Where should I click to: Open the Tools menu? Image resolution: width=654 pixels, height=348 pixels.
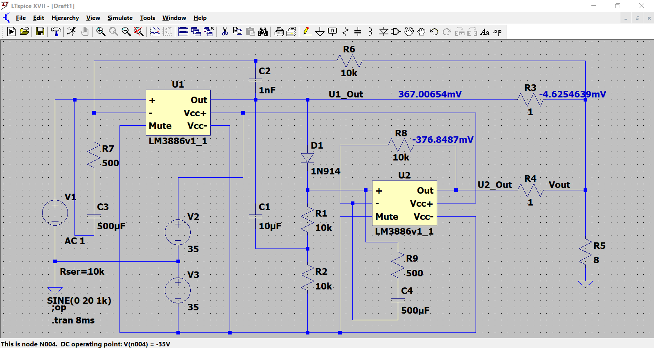point(147,18)
